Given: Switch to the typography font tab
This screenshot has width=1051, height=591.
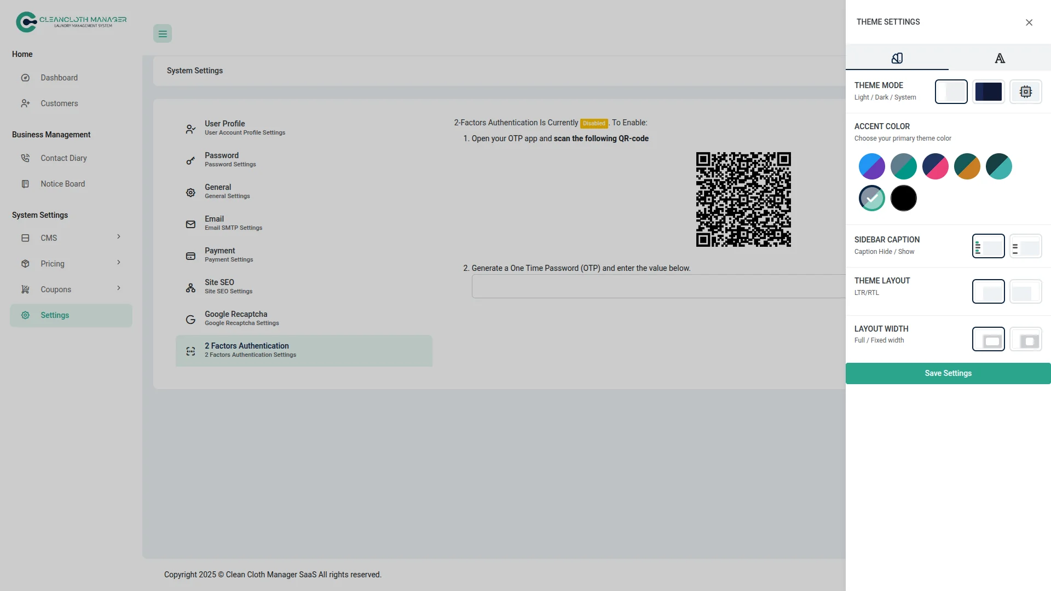Looking at the screenshot, I should [1000, 58].
